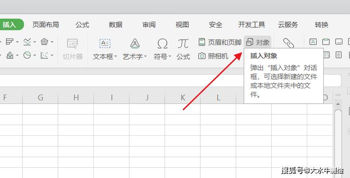Expand the scatter chart dropdown arrow
The width and height of the screenshot is (350, 178).
click(x=52, y=55)
